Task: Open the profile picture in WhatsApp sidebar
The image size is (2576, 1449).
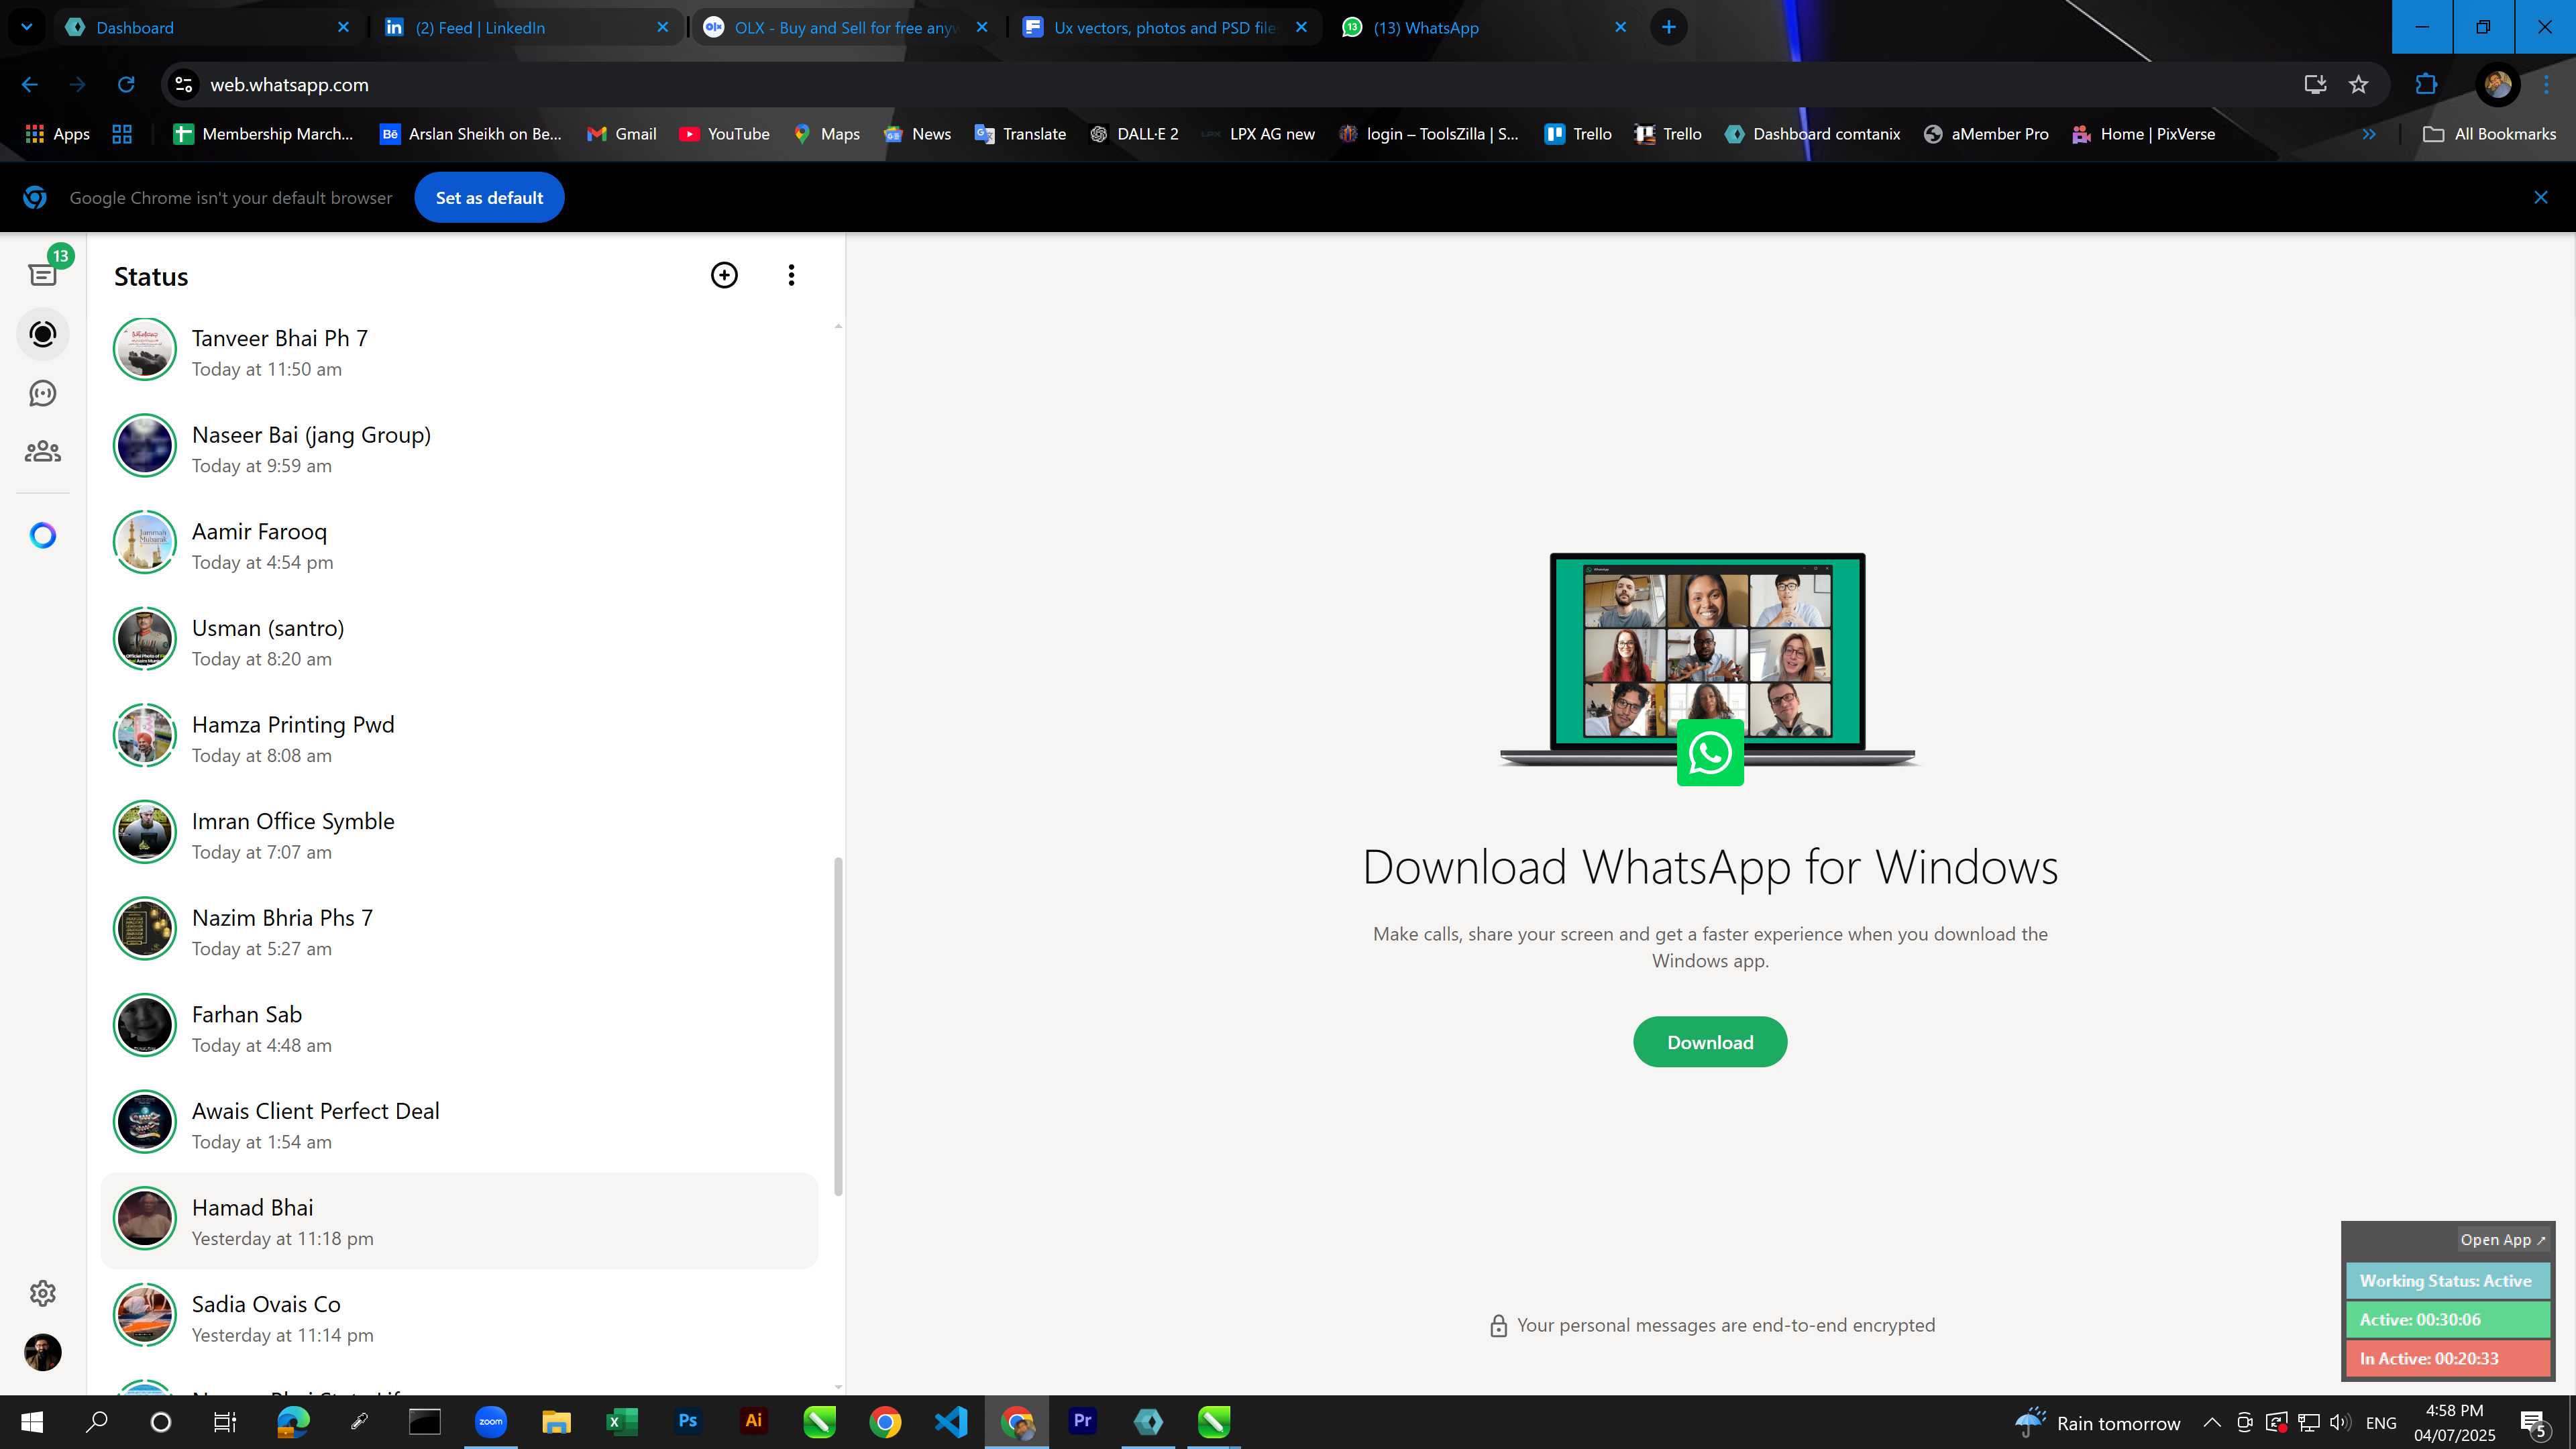Action: click(x=43, y=1352)
